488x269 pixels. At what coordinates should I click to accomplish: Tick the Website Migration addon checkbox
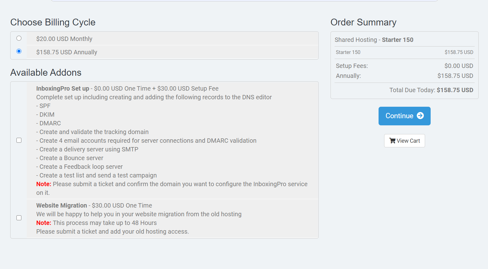(x=19, y=218)
